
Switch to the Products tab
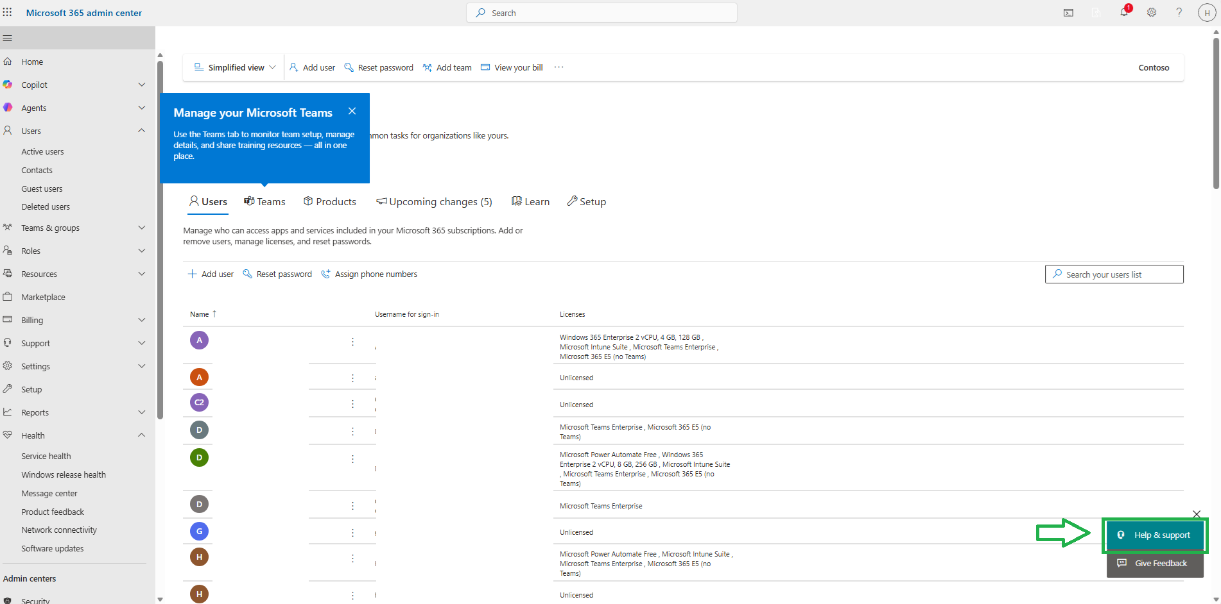click(330, 202)
